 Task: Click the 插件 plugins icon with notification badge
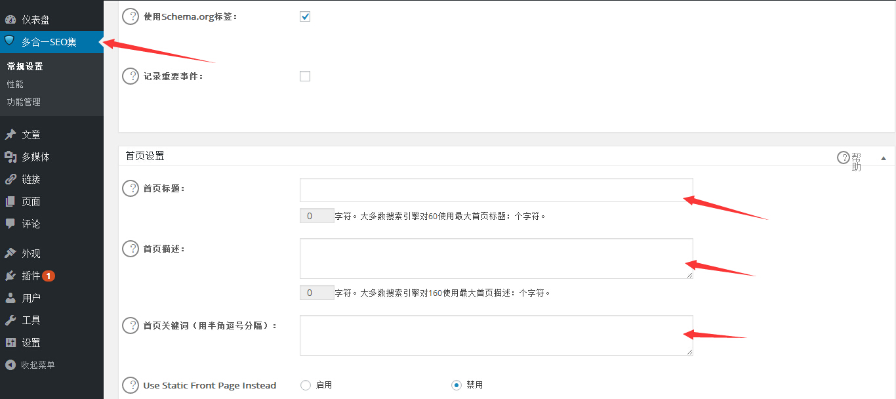pyautogui.click(x=12, y=276)
